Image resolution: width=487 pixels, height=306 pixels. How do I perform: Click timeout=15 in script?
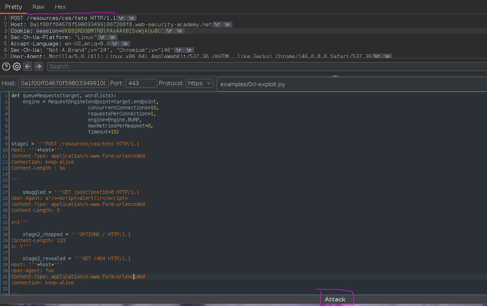coord(104,132)
